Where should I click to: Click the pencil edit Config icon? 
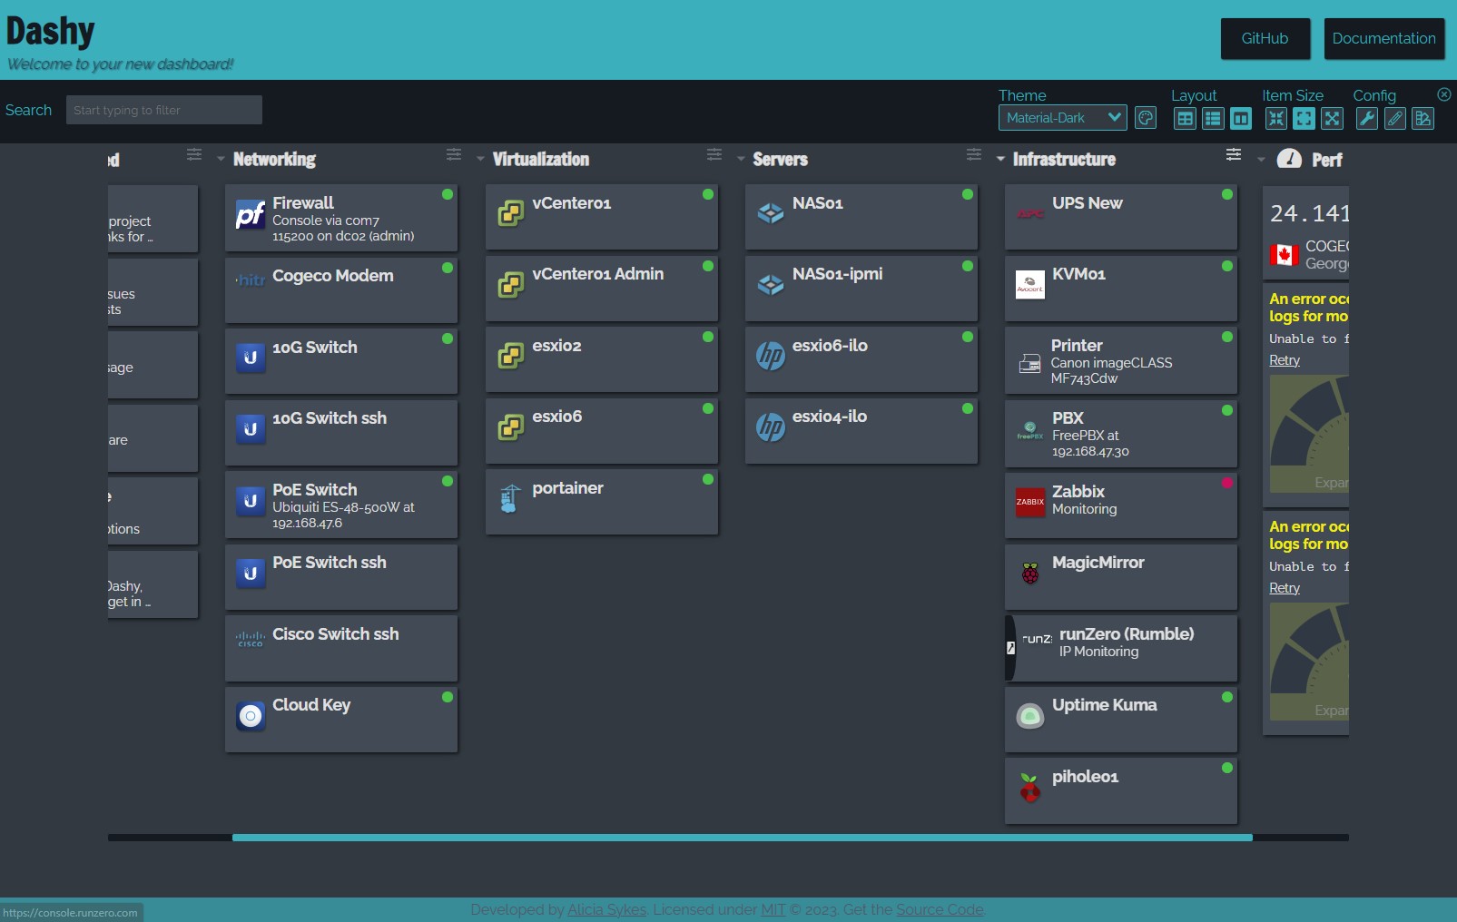1394,119
